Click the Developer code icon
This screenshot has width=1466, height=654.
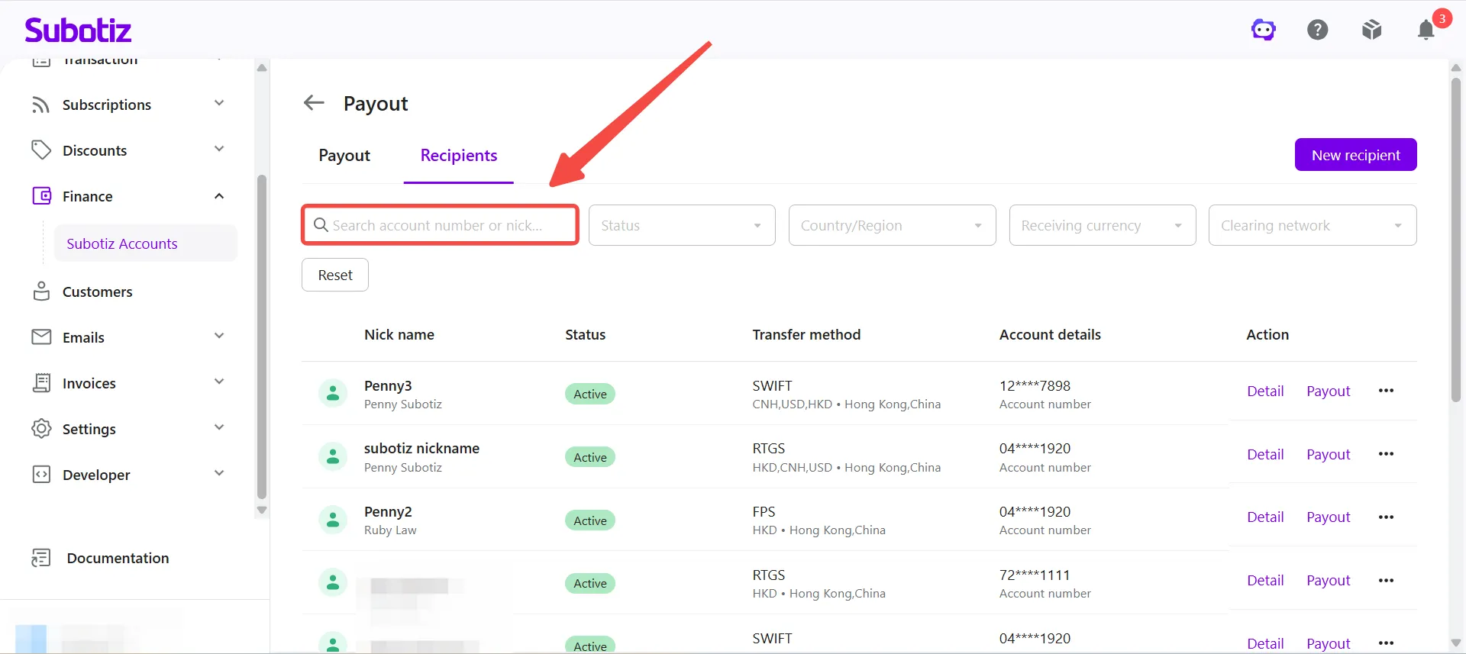41,475
